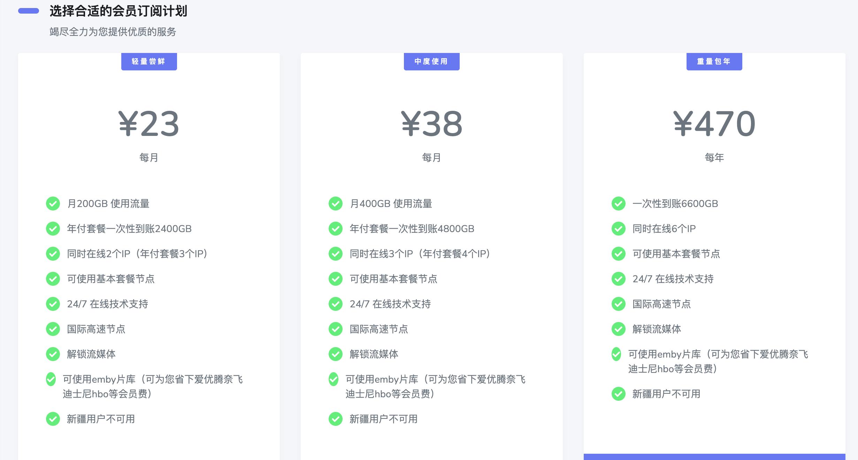The width and height of the screenshot is (858, 460).
Task: Click the ¥38 price
Action: click(432, 124)
